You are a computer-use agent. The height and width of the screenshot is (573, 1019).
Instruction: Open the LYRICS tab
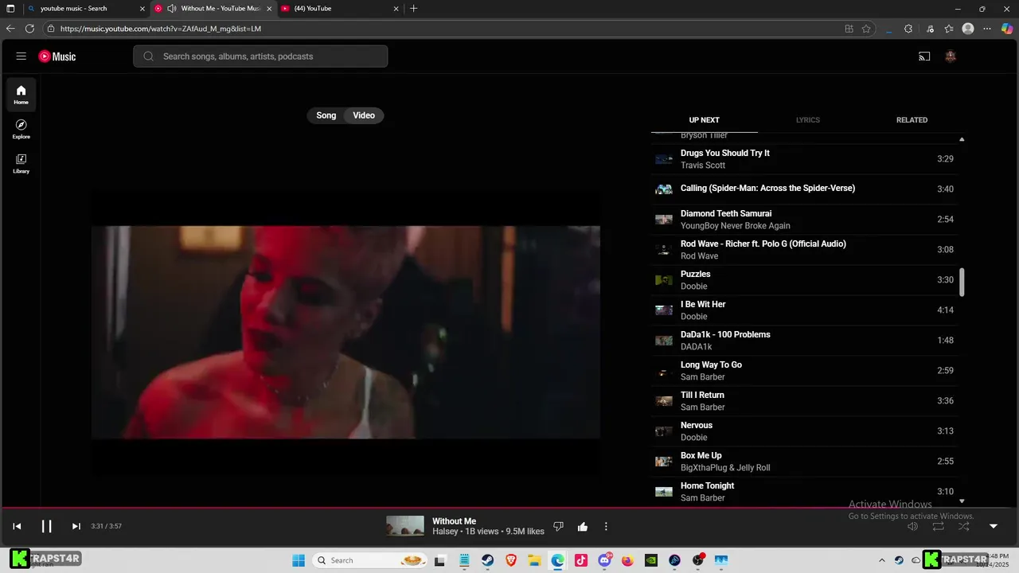[x=807, y=120]
